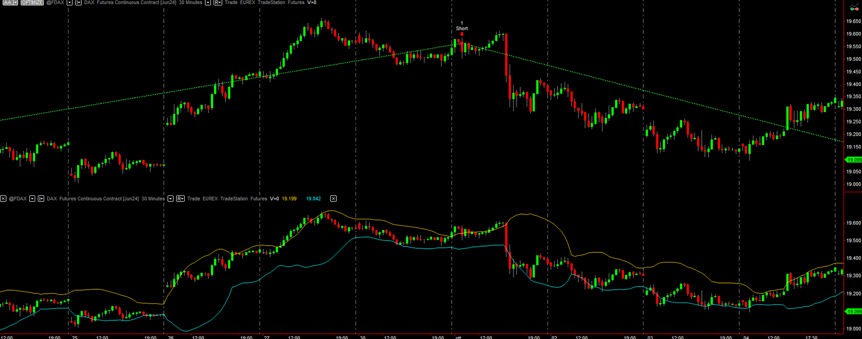Expand the @FDAX symbol dropdown in top chart
Image resolution: width=862 pixels, height=339 pixels.
[69, 3]
